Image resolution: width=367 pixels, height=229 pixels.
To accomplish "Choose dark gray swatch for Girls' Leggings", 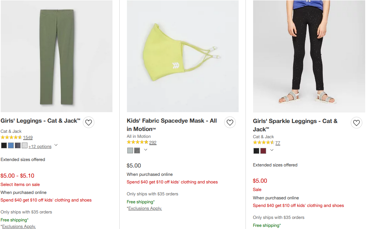I will 18,145.
